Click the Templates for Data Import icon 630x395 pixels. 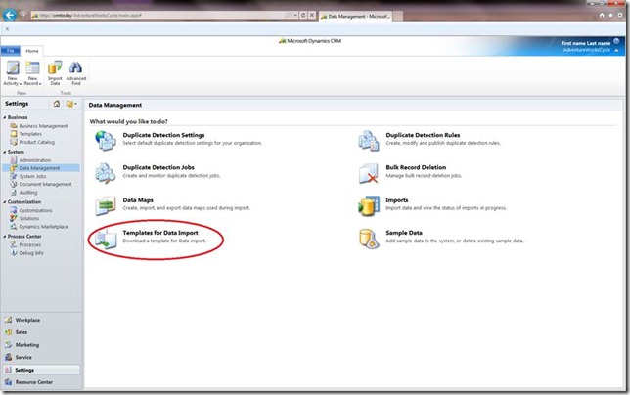(x=105, y=238)
